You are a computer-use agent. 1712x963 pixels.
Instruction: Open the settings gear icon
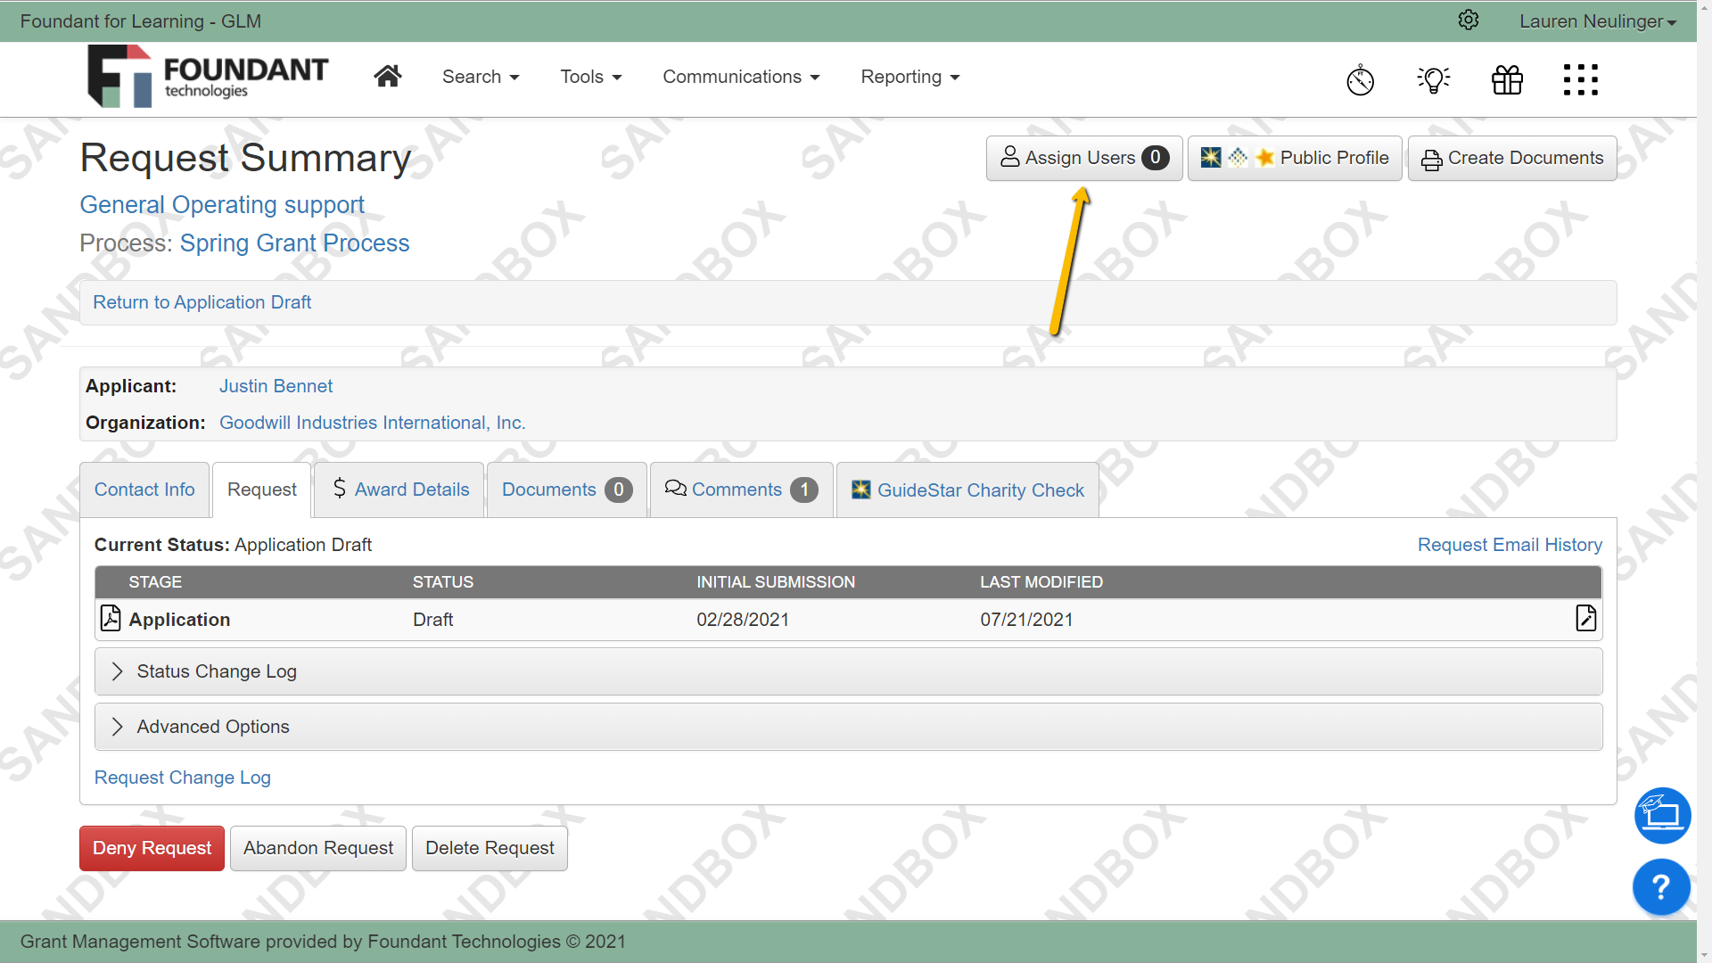pyautogui.click(x=1469, y=21)
